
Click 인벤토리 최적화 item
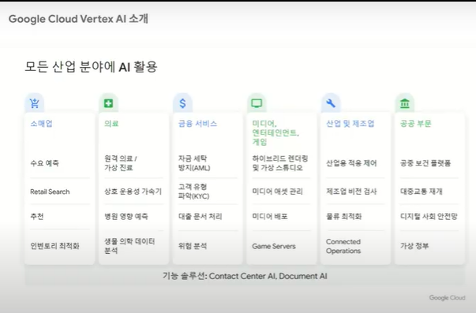click(x=54, y=246)
